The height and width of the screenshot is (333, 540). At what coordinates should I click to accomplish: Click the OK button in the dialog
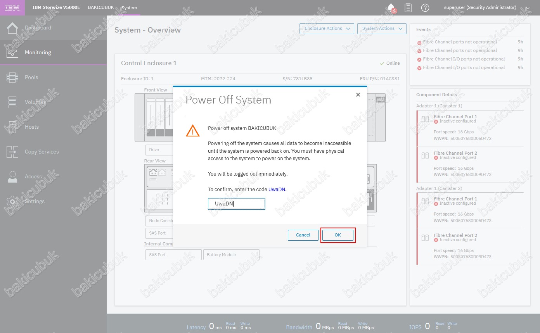338,235
